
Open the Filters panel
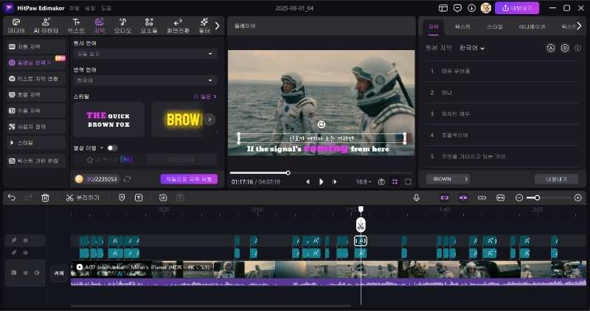204,26
